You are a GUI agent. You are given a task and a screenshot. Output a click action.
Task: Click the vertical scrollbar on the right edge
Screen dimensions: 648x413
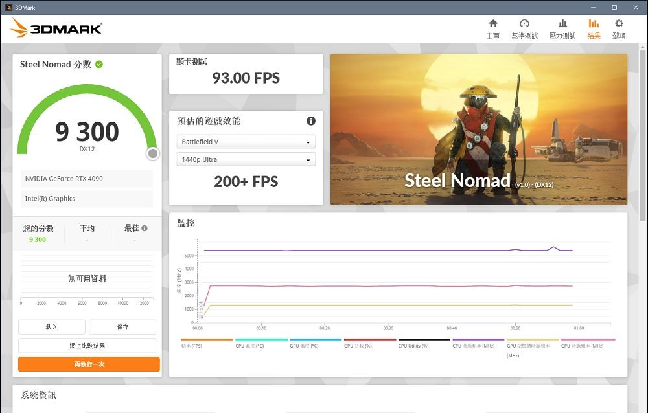642,137
